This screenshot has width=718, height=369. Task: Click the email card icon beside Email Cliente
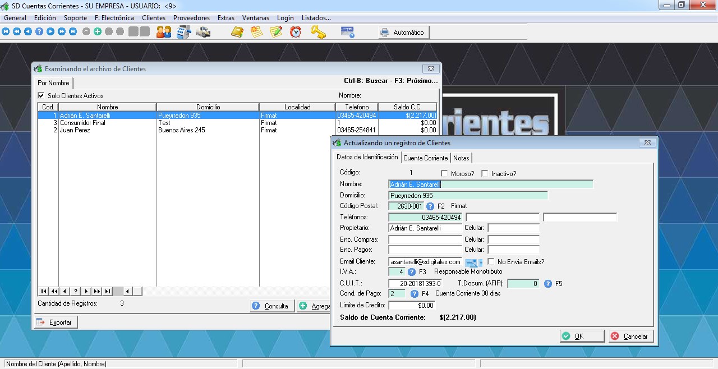pos(471,262)
